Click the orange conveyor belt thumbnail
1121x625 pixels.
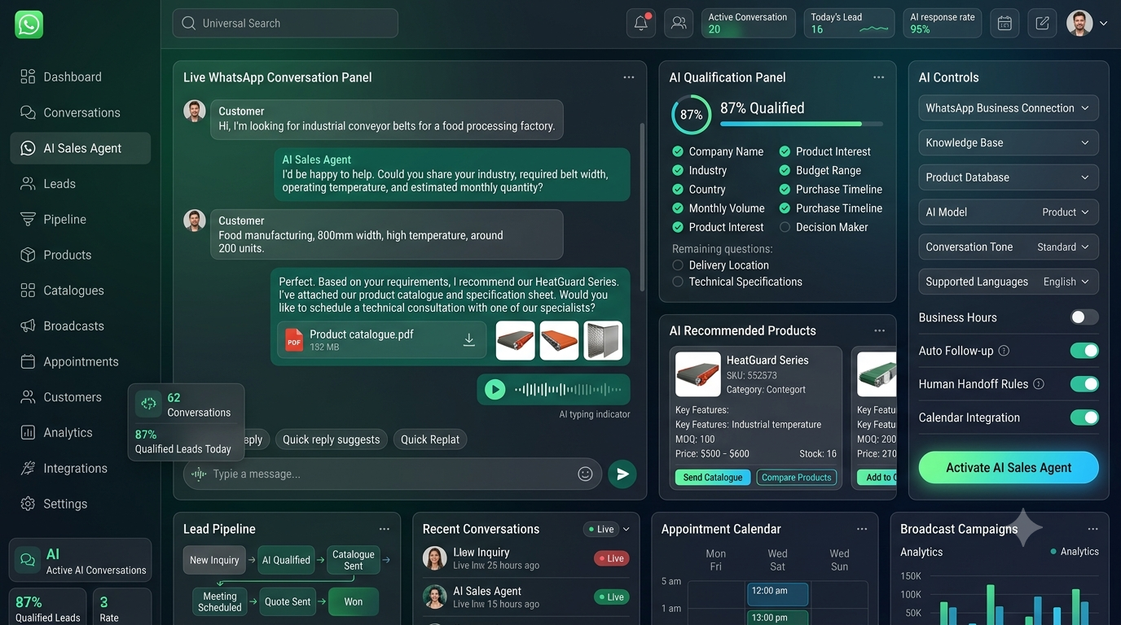point(559,340)
